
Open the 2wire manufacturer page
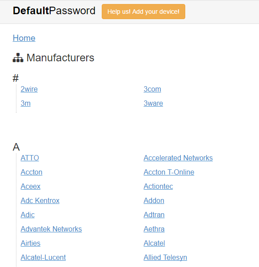[x=29, y=89]
